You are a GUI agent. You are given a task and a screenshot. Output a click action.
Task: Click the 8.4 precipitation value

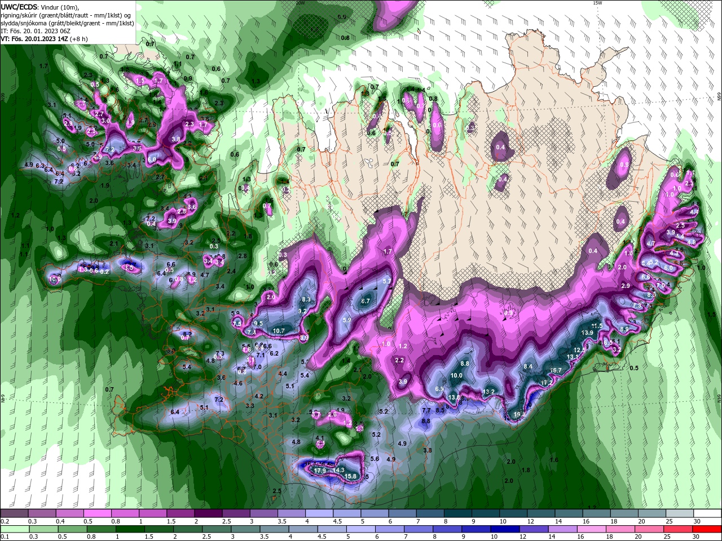point(529,366)
